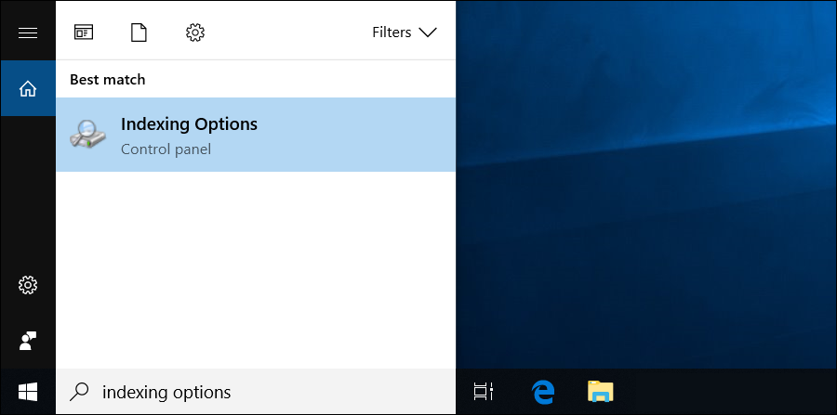Click the Best match heading
This screenshot has width=837, height=415.
click(x=107, y=80)
